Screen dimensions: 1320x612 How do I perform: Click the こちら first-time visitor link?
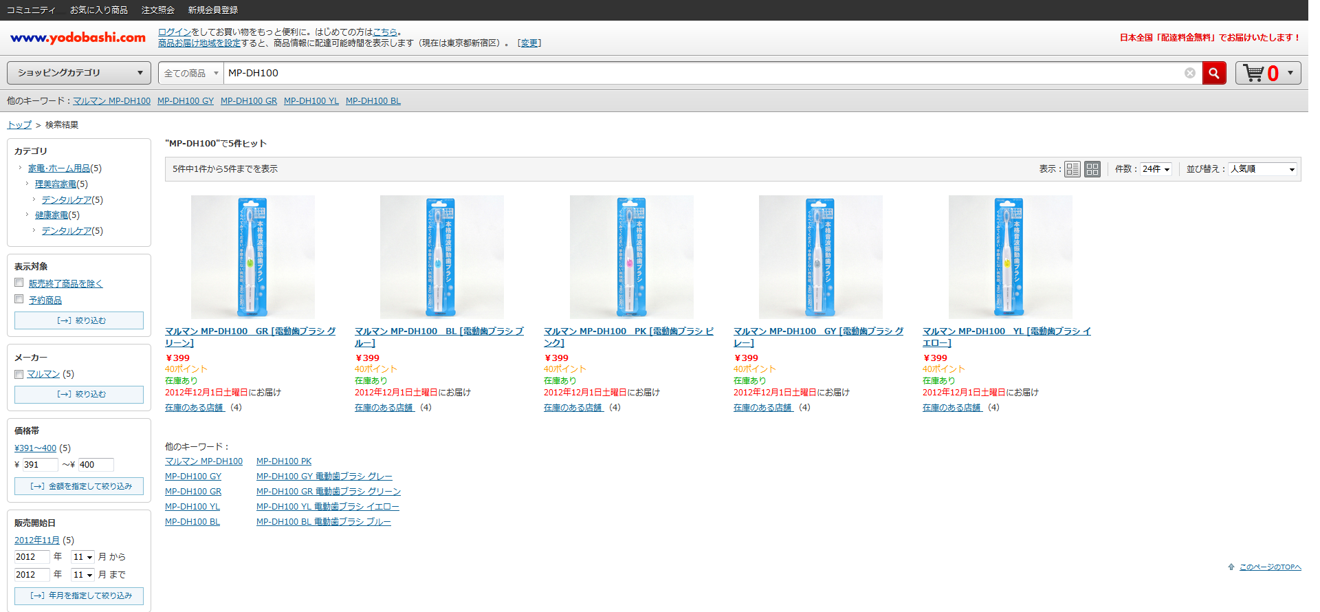(385, 32)
